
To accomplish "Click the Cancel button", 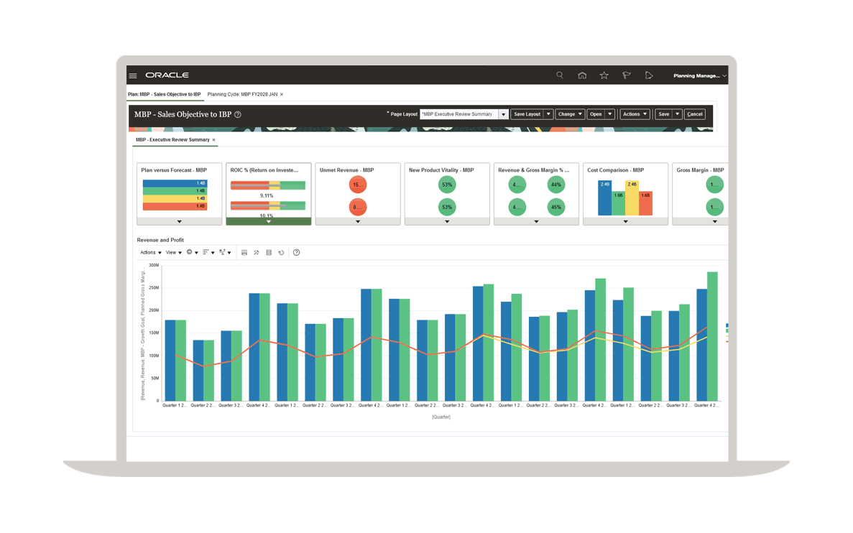I will (x=694, y=114).
